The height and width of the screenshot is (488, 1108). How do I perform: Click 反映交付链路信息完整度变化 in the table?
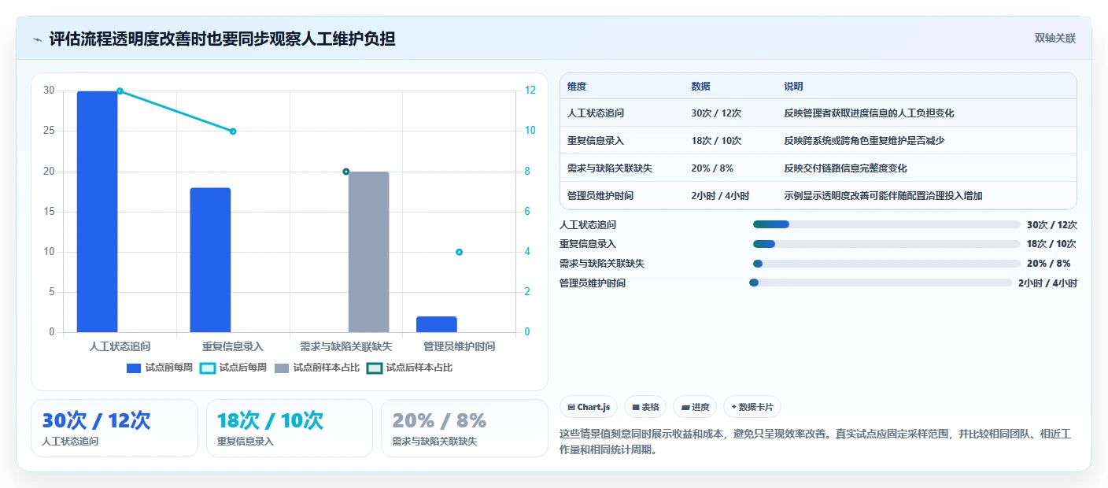(x=845, y=168)
